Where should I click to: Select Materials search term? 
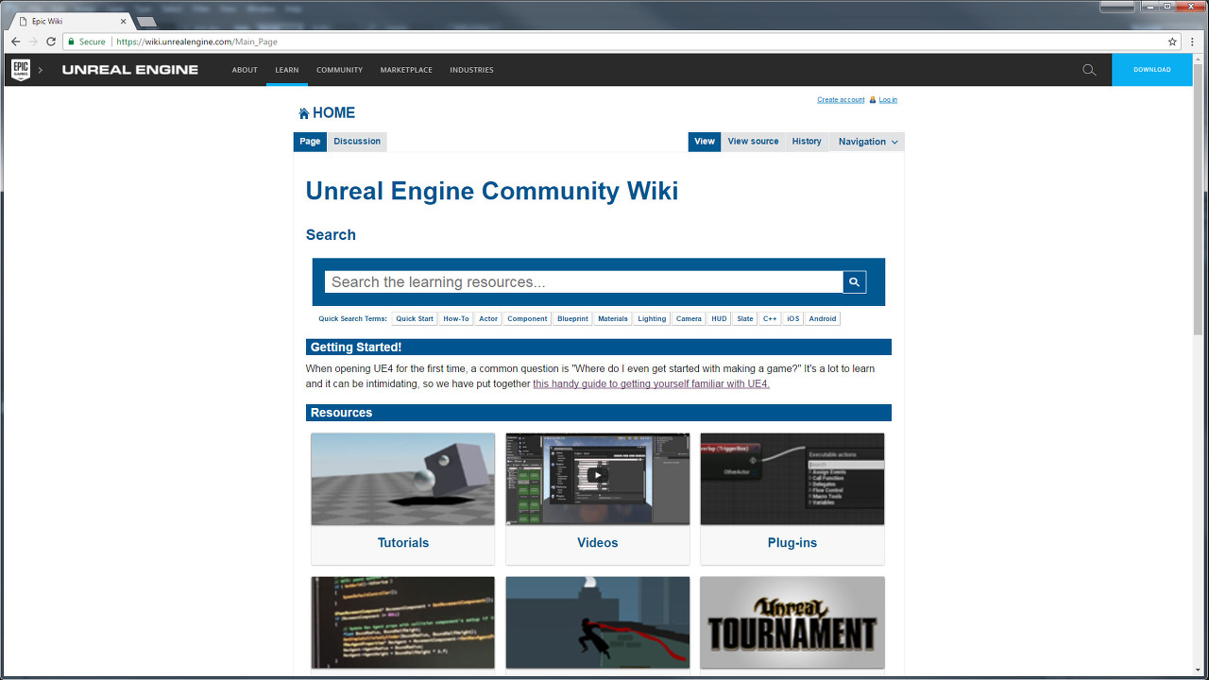[x=613, y=318]
